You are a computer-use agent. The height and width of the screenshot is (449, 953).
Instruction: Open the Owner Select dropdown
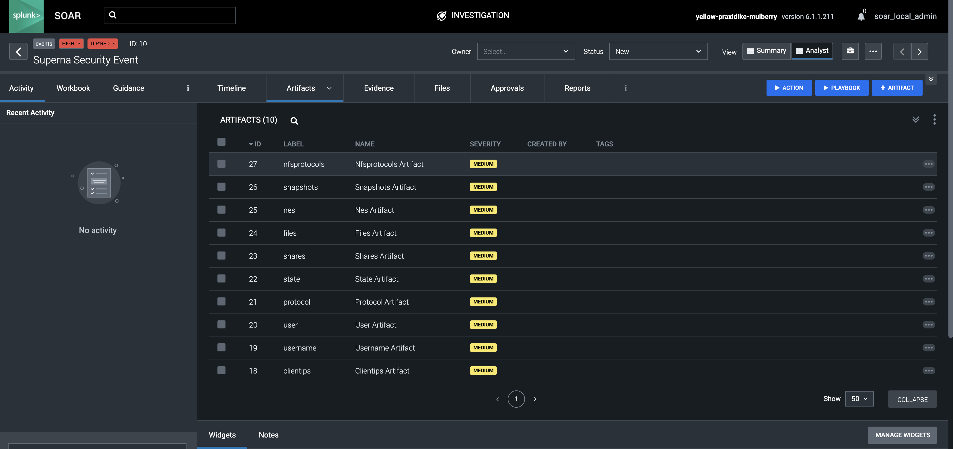click(x=526, y=51)
